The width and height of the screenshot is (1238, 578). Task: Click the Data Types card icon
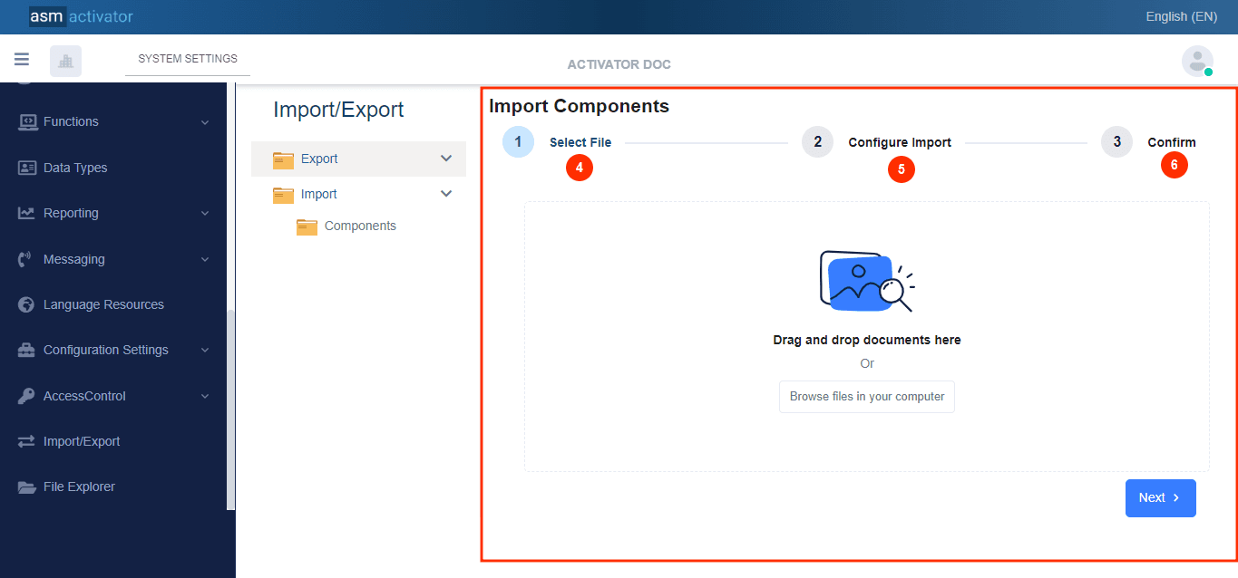click(x=27, y=168)
